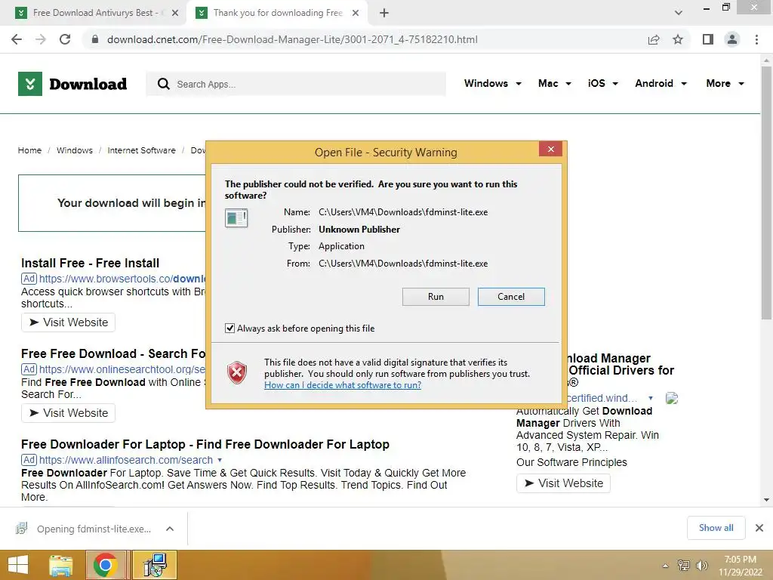Click the tab search chevron in title bar
This screenshot has height=580, width=773.
click(x=679, y=13)
